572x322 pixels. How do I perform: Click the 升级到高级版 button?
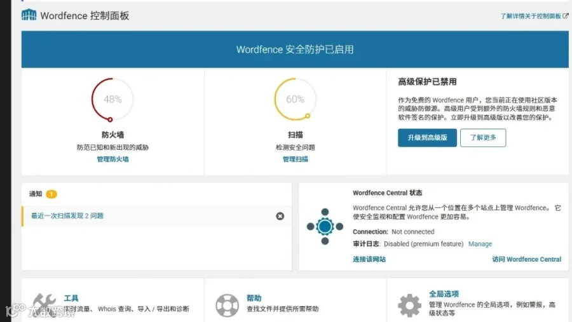(x=427, y=137)
